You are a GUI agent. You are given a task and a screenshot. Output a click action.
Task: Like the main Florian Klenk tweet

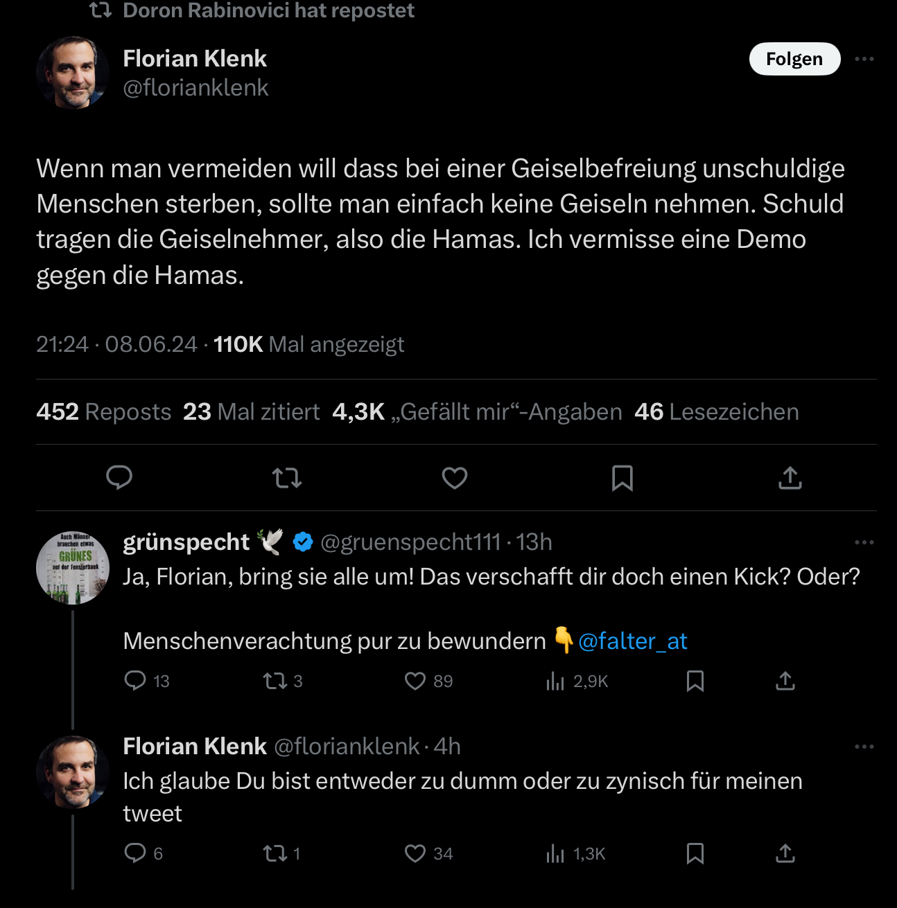455,478
